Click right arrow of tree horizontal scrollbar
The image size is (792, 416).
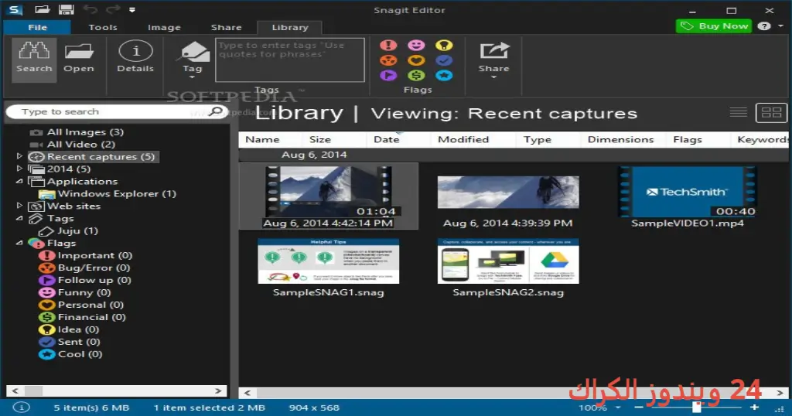click(x=218, y=390)
